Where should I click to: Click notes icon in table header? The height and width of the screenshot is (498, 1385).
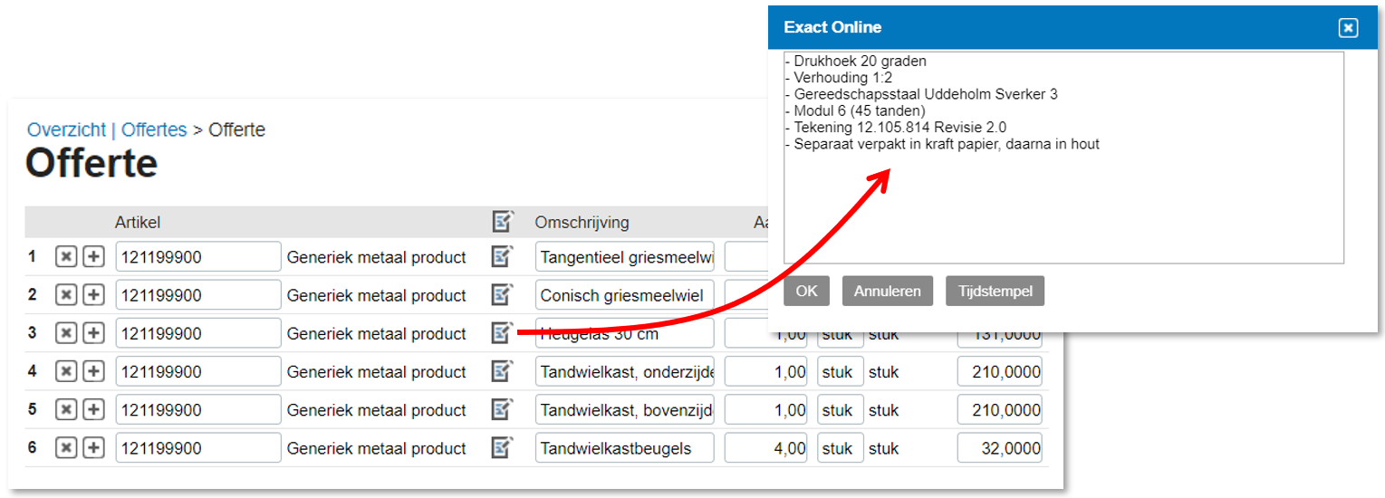pyautogui.click(x=502, y=222)
